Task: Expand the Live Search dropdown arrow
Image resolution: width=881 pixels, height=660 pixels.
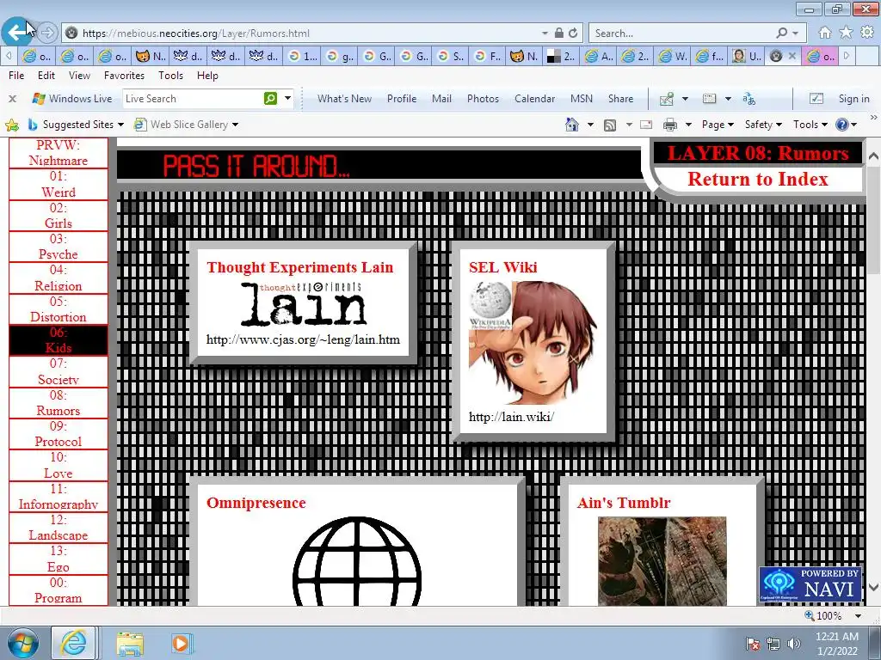Action: (287, 98)
